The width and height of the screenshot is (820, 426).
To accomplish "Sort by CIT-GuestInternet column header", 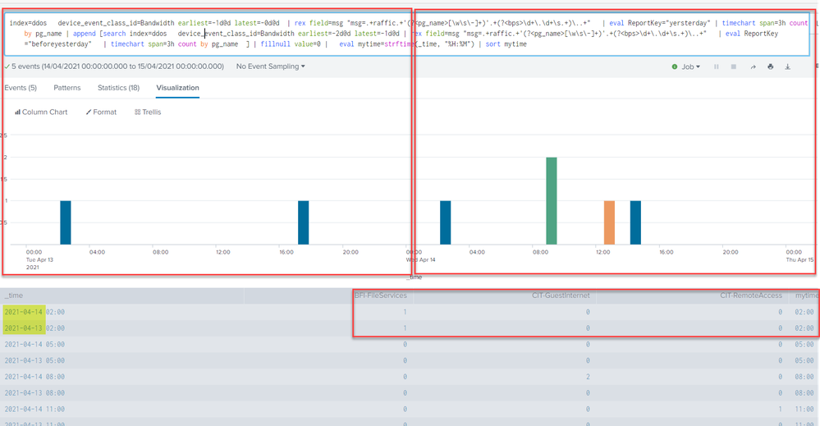I will click(561, 295).
